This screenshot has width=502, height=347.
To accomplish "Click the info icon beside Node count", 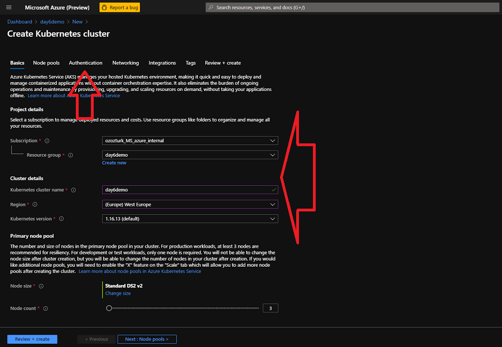I will 46,309.
